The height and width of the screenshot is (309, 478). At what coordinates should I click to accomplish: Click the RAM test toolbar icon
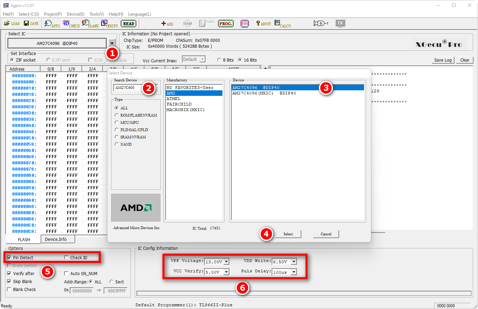187,24
